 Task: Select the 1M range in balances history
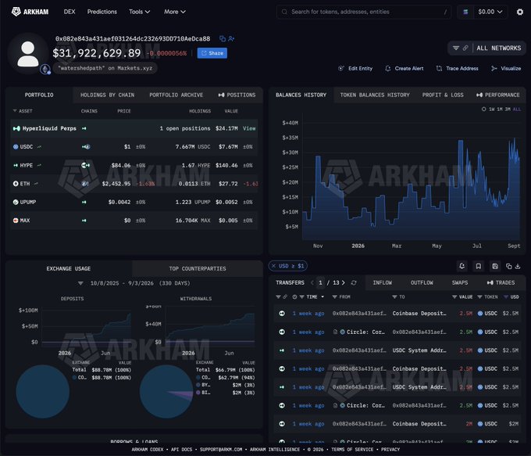click(x=500, y=110)
